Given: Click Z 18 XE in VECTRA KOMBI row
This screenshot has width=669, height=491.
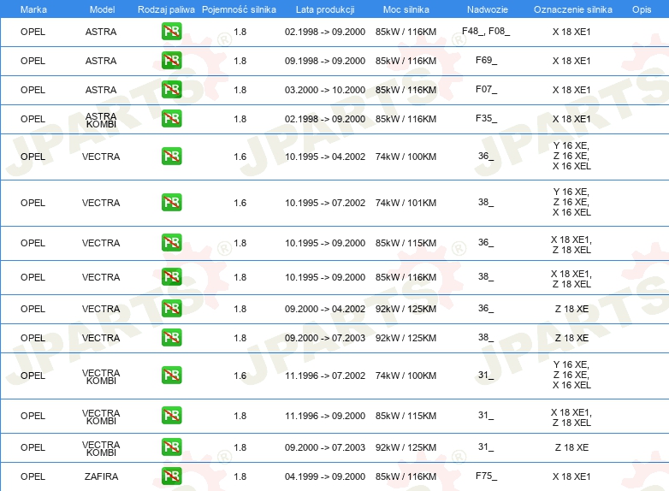Looking at the screenshot, I should coord(571,447).
